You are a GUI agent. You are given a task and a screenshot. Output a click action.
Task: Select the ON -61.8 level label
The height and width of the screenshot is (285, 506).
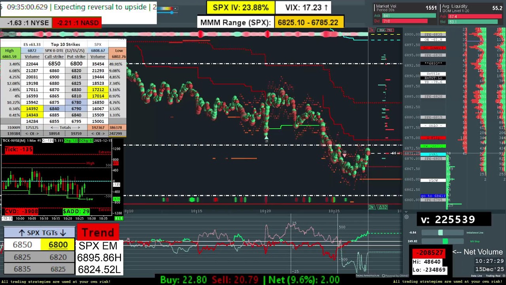point(433,40)
